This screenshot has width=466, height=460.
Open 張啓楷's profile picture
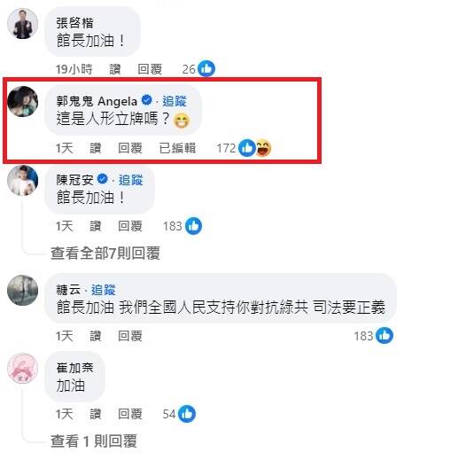coord(22,24)
